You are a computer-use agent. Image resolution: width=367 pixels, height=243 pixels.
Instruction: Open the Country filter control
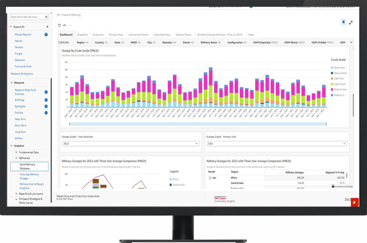[x=101, y=43]
